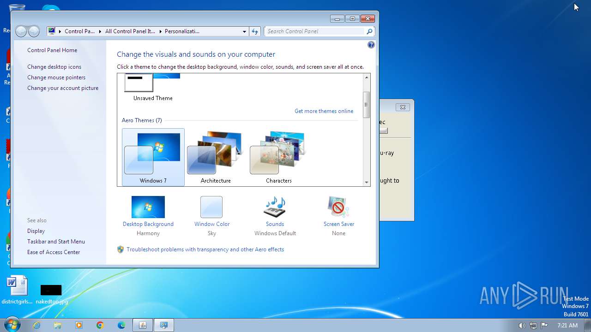The width and height of the screenshot is (591, 332).
Task: Click the Help question mark icon
Action: point(371,45)
